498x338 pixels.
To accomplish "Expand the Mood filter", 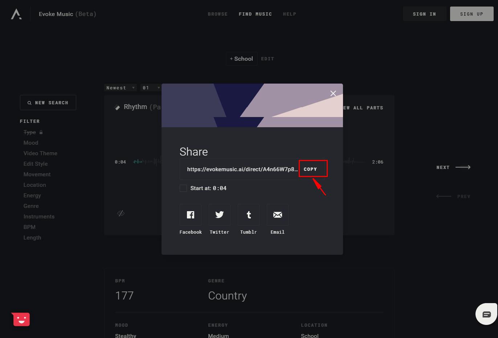I will tap(31, 143).
